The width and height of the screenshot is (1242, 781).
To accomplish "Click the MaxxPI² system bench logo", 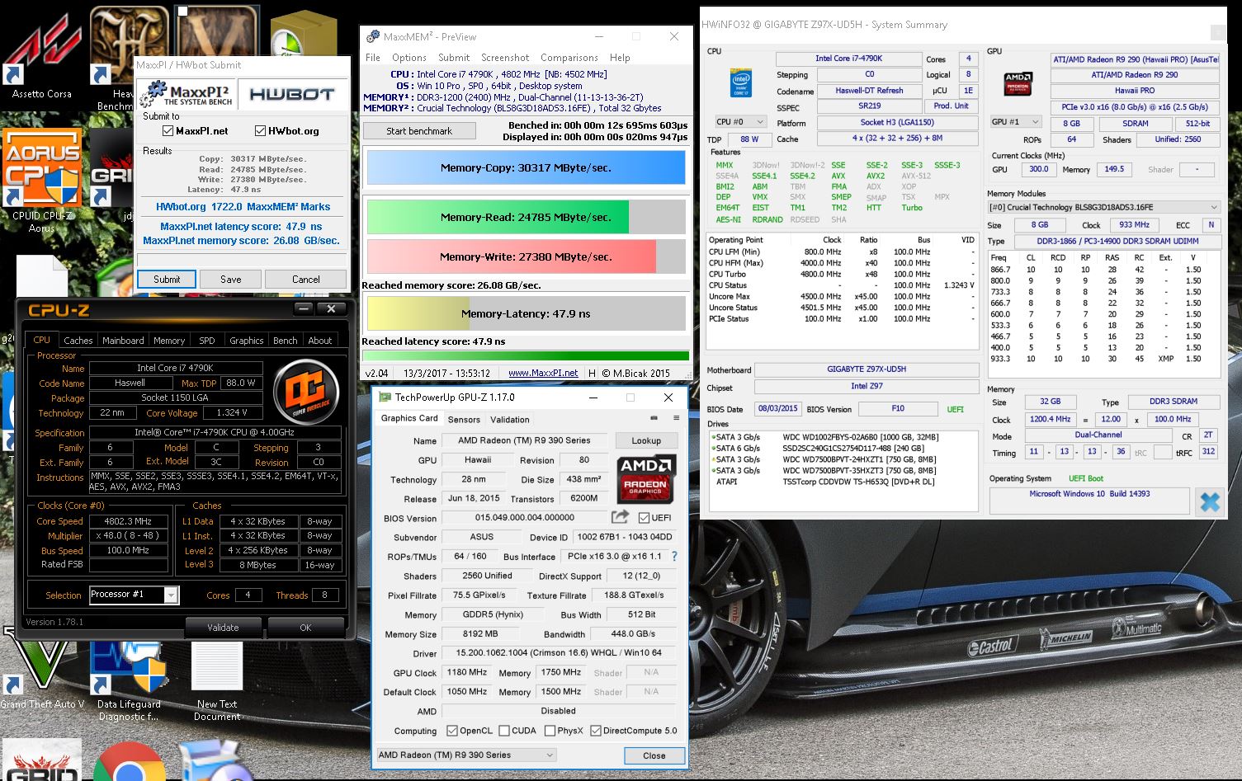I will coord(187,94).
